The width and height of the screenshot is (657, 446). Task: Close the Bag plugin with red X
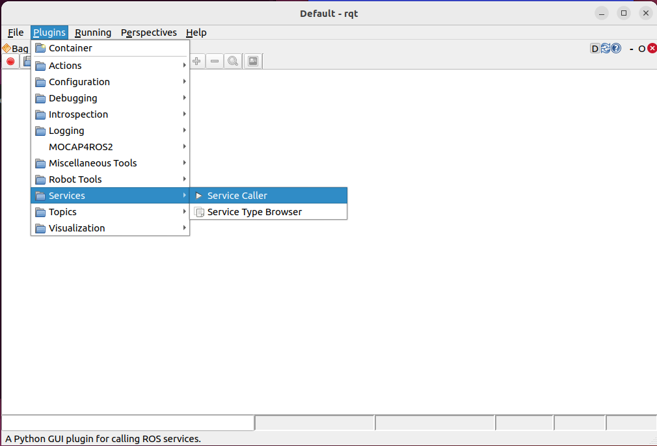[x=652, y=48]
